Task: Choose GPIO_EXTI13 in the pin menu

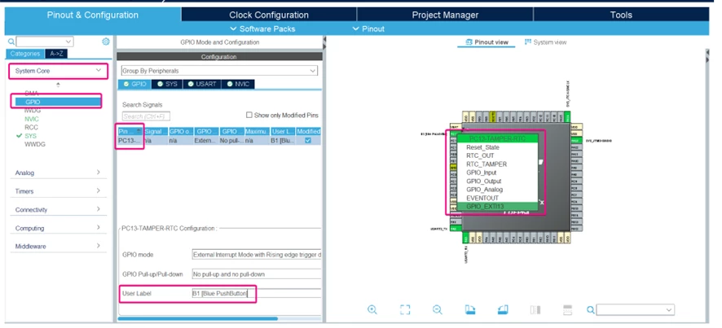Action: click(x=497, y=207)
